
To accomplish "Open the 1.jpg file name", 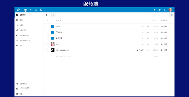I will point(58,44).
